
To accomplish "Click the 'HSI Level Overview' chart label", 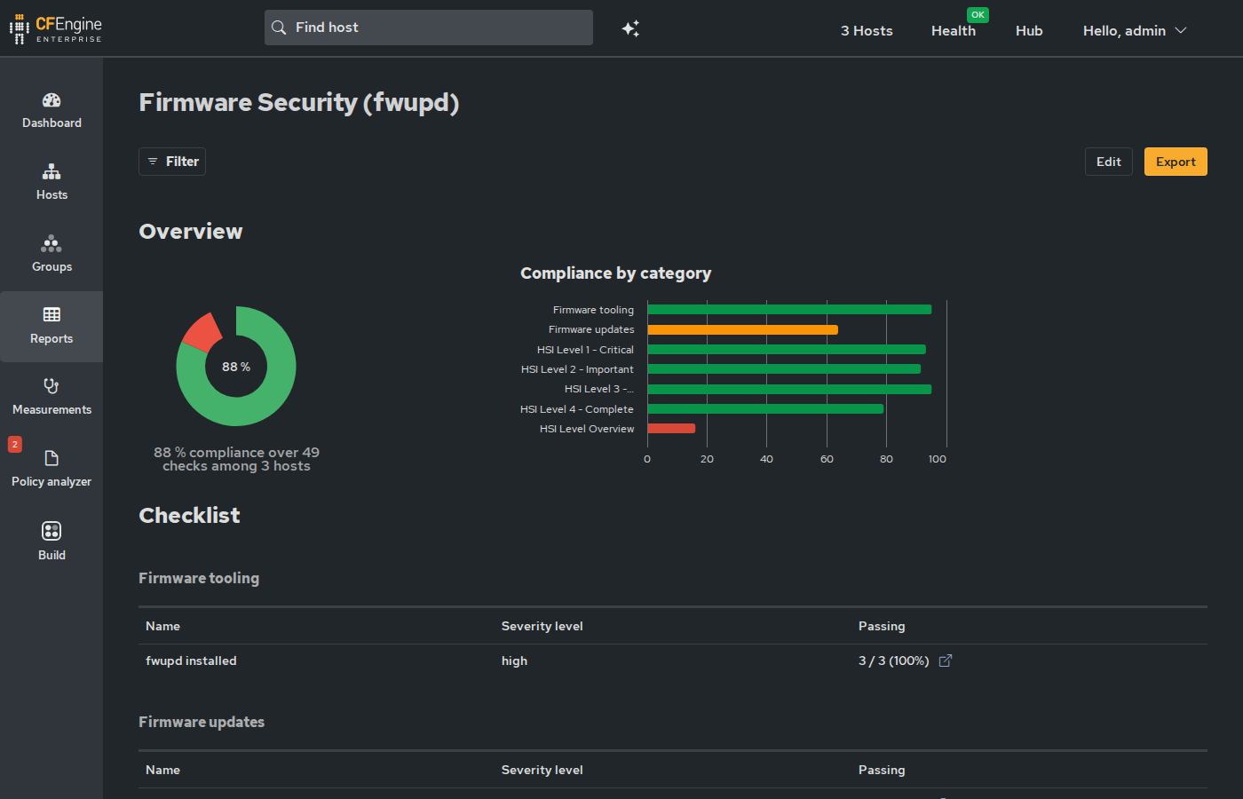I will pyautogui.click(x=587, y=429).
